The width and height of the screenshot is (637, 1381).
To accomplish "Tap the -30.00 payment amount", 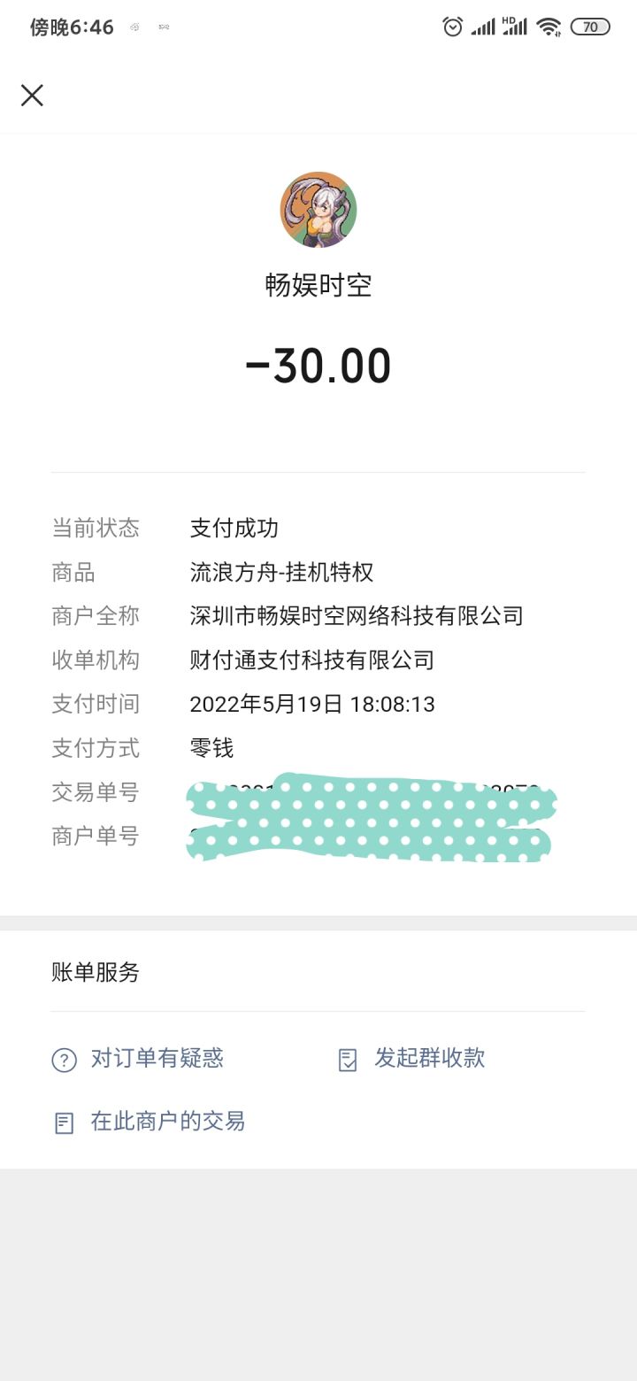I will pyautogui.click(x=318, y=366).
